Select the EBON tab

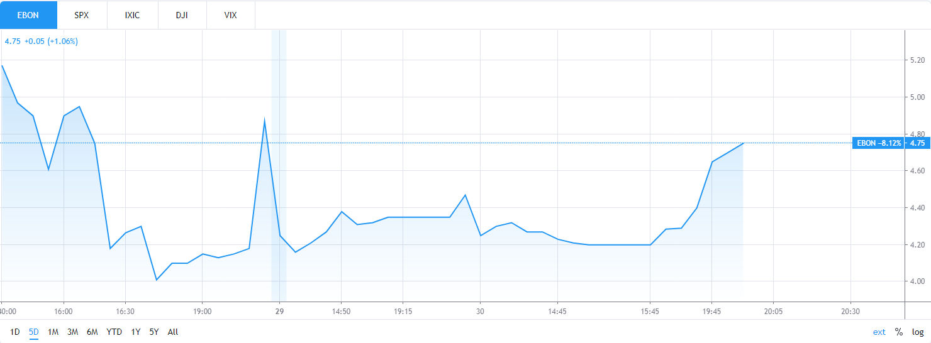pos(28,15)
